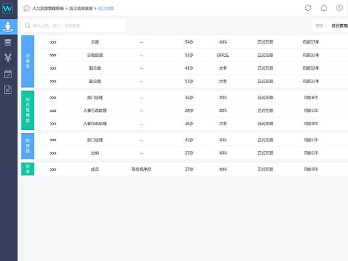This screenshot has width=348, height=261.
Task: Click the home icon in breadcrumb
Action: 27,9
